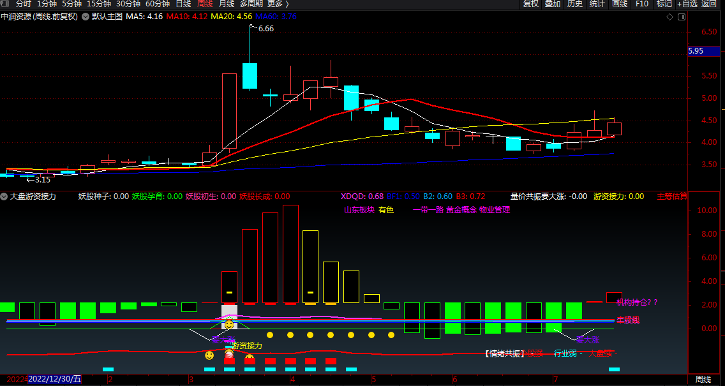725x386 pixels.
Task: Click the 中润资源 stock title
Action: point(17,17)
